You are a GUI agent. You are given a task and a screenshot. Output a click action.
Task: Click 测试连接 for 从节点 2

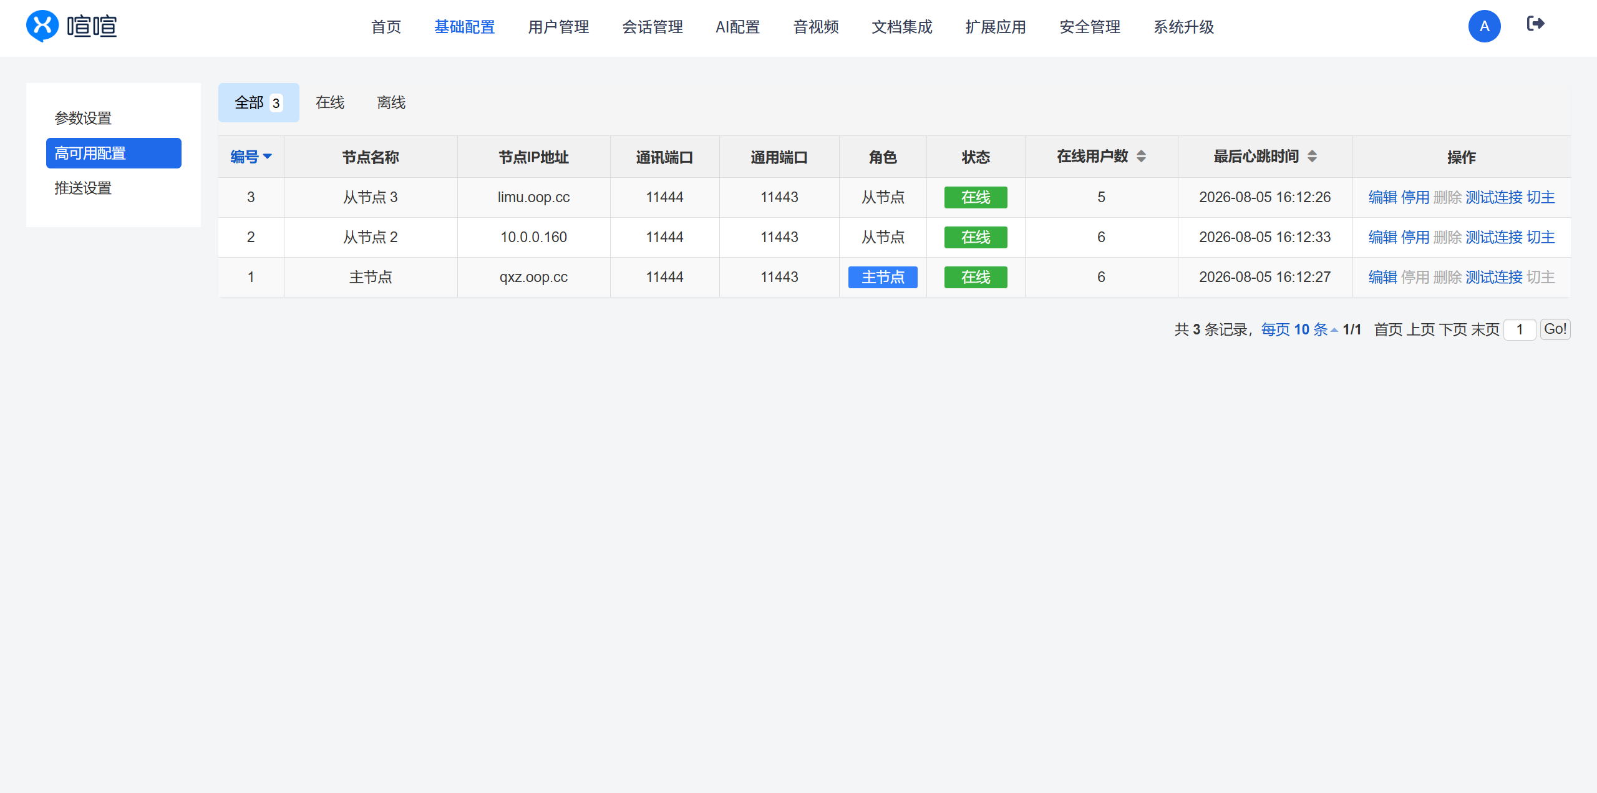pyautogui.click(x=1494, y=237)
